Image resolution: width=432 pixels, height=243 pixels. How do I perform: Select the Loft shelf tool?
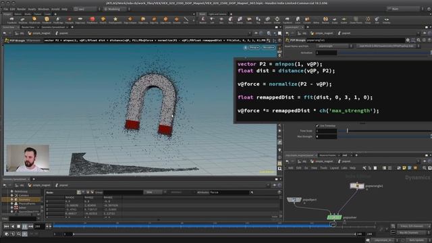coord(212,20)
